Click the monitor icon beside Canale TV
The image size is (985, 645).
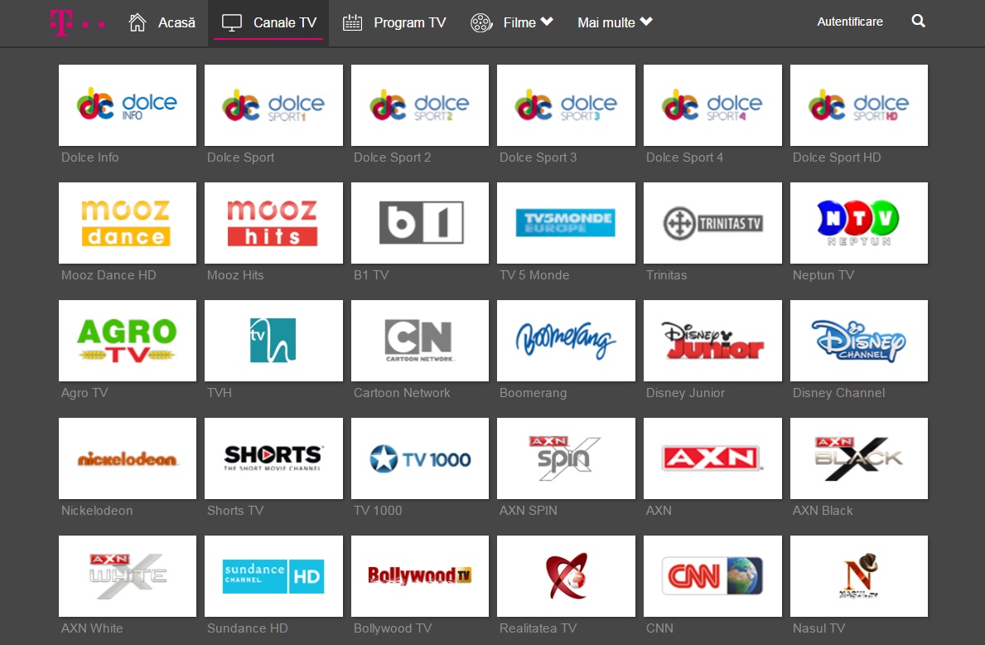click(232, 23)
